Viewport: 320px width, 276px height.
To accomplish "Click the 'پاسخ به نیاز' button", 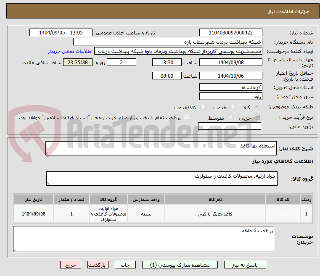I will point(245,265).
